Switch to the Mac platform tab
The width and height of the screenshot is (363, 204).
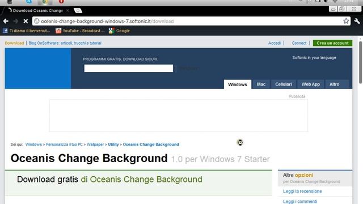pyautogui.click(x=261, y=84)
